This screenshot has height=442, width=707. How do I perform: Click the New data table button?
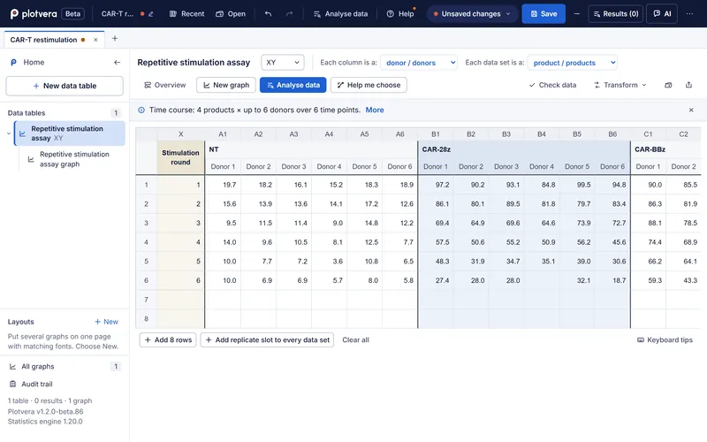click(x=65, y=86)
